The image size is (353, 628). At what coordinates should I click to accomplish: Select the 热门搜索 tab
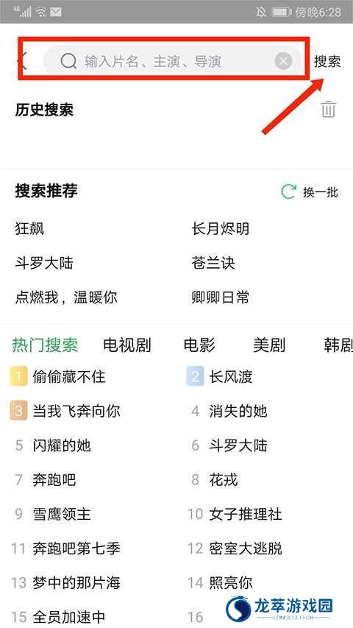coord(45,345)
